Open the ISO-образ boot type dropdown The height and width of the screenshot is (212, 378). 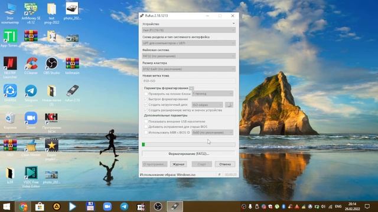[x=207, y=105]
